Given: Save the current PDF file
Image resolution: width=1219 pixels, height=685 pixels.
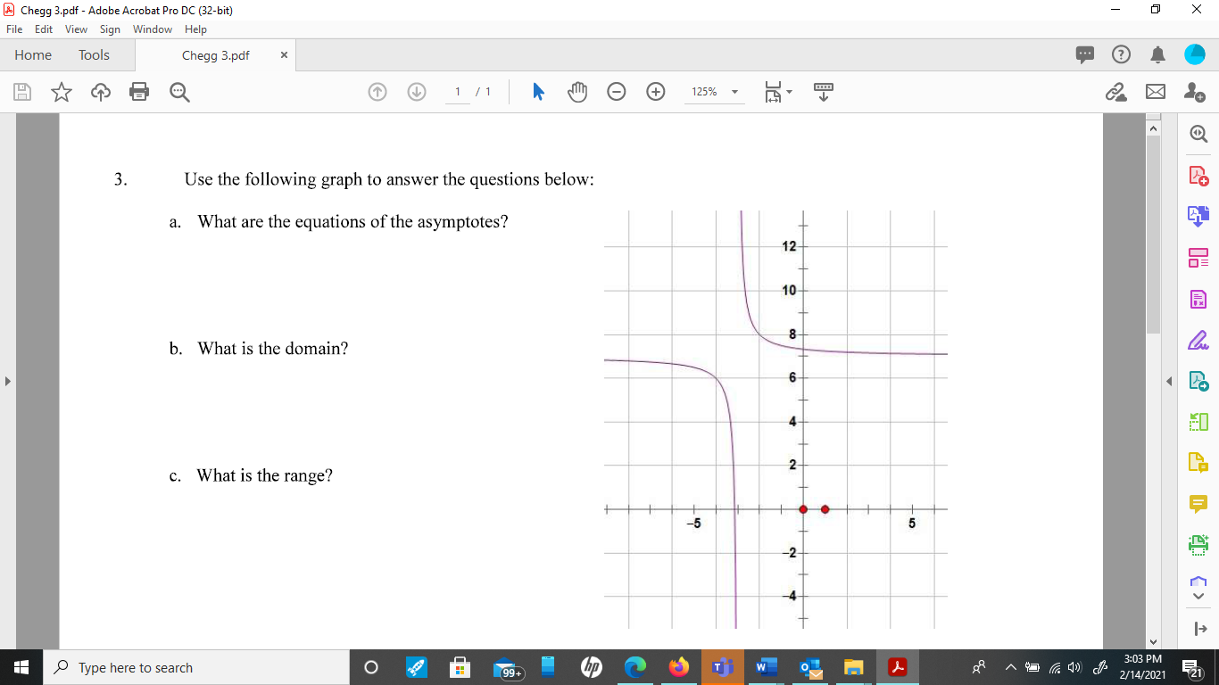Looking at the screenshot, I should pyautogui.click(x=21, y=91).
